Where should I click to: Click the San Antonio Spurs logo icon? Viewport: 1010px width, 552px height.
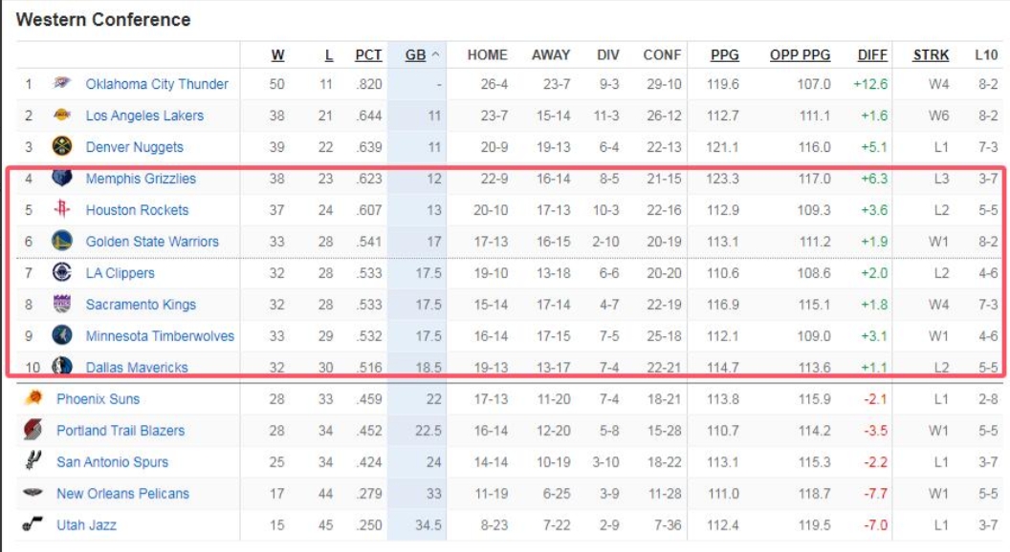click(x=33, y=462)
